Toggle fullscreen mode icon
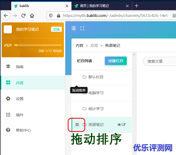The width and height of the screenshot is (176, 155). pyautogui.click(x=82, y=28)
